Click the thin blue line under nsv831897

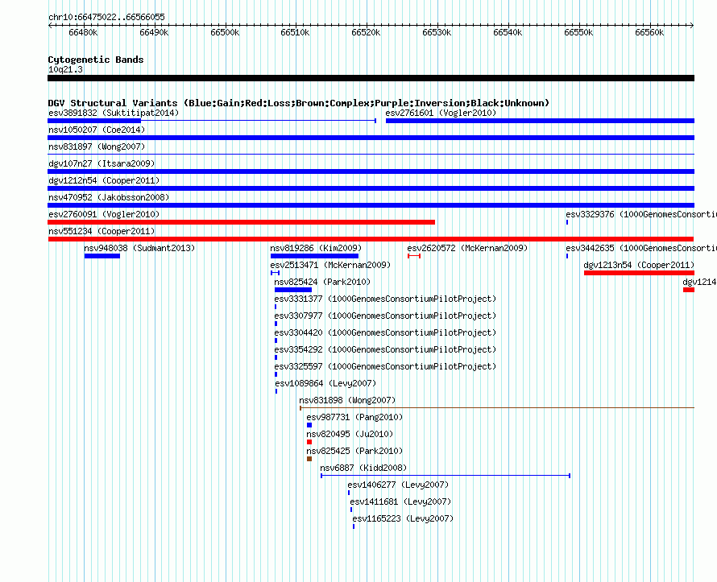tap(371, 155)
